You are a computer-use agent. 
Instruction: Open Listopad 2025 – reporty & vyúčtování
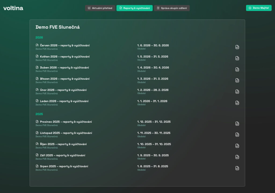tap(66, 133)
